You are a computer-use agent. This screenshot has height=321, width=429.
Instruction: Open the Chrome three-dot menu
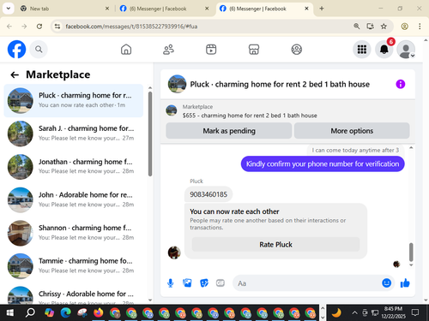(420, 27)
